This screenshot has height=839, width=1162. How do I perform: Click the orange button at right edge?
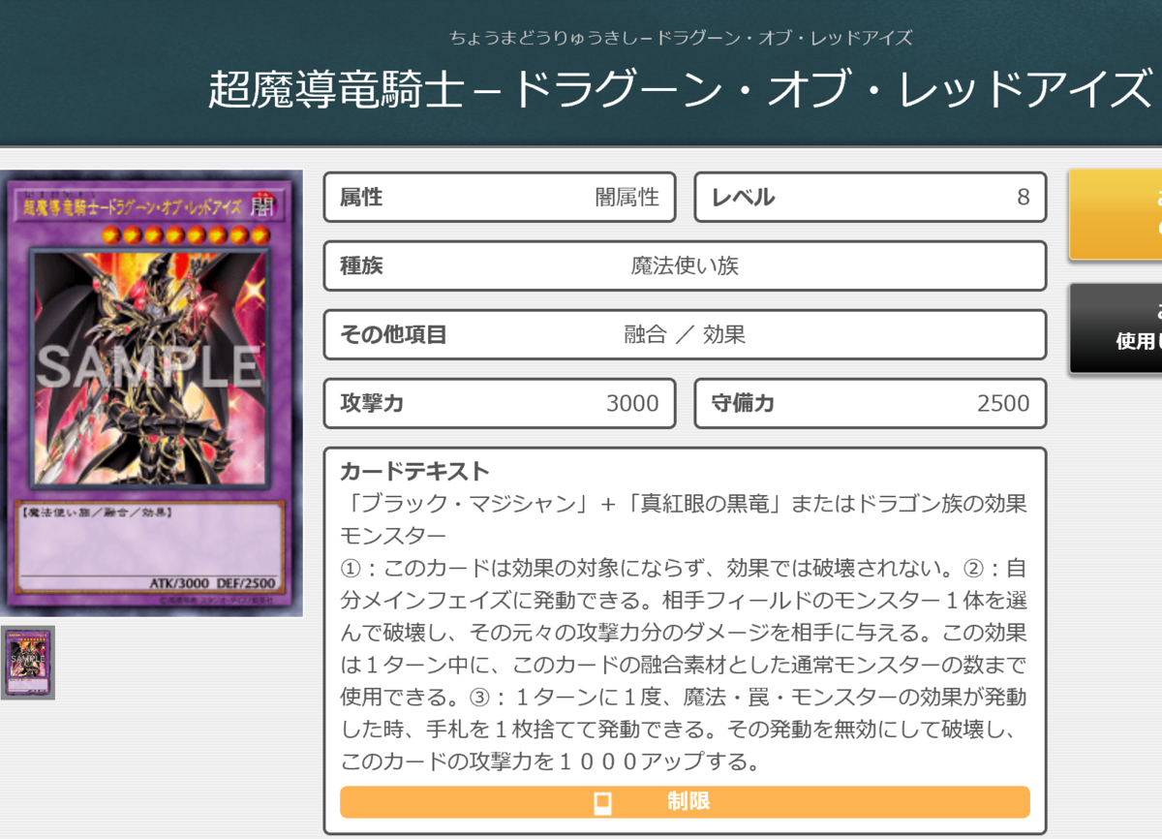pyautogui.click(x=1116, y=215)
